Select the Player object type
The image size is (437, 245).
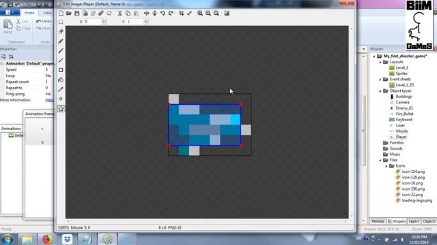click(401, 137)
